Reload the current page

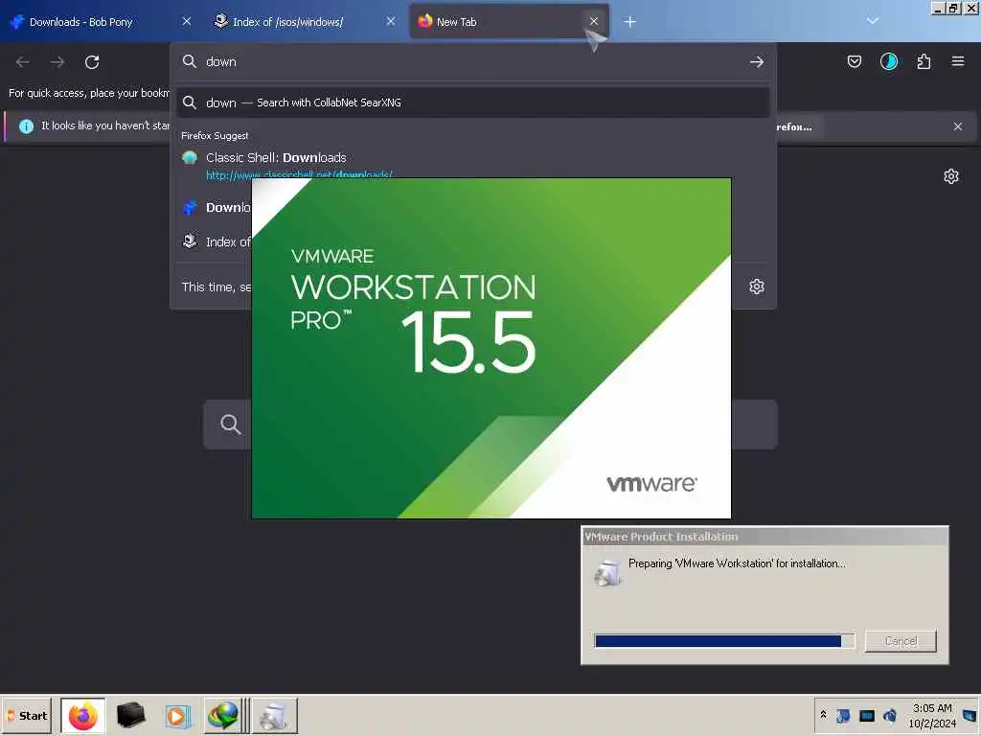[x=92, y=62]
